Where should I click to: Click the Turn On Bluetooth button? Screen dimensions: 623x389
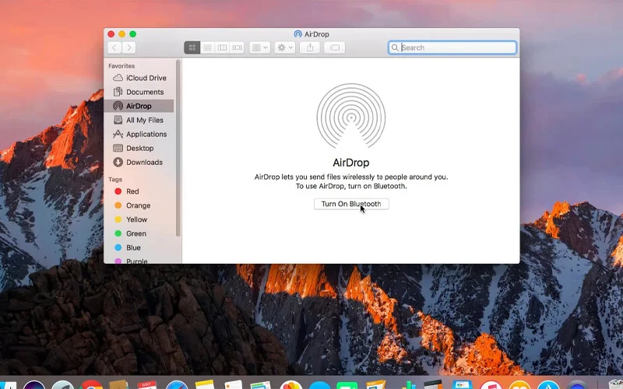351,204
